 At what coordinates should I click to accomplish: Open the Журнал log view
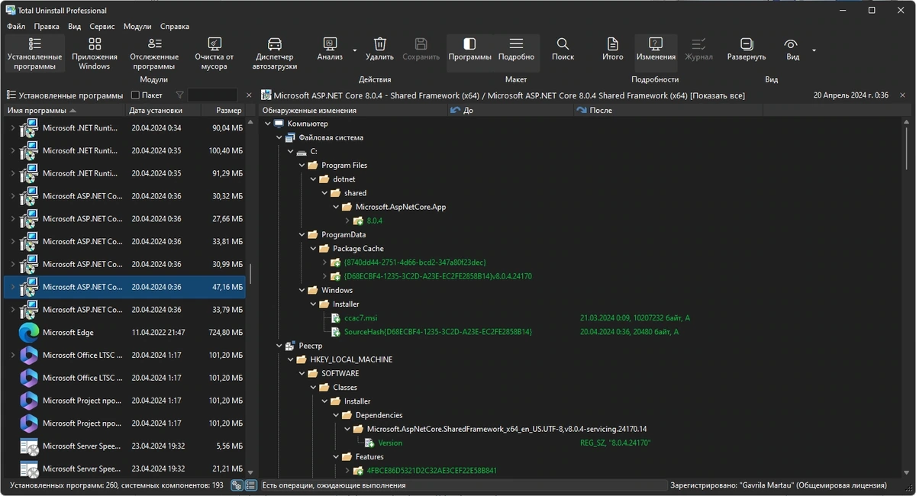698,49
